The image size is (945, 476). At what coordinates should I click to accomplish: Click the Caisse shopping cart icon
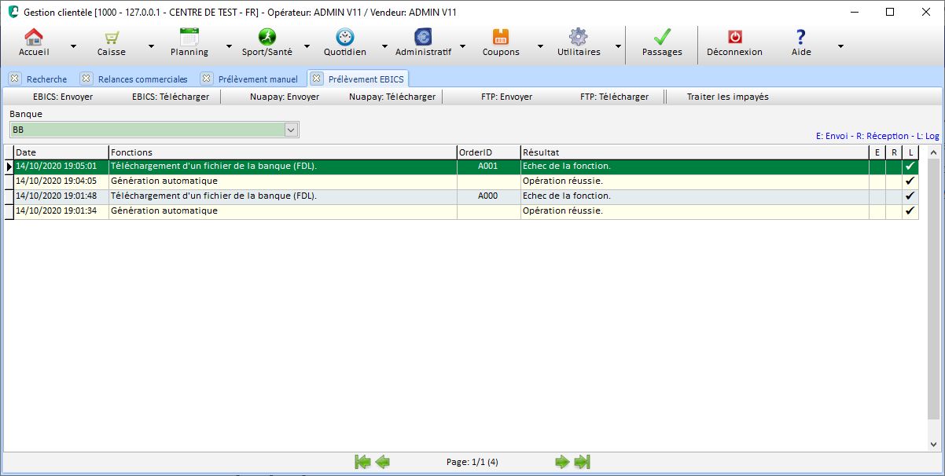[112, 37]
